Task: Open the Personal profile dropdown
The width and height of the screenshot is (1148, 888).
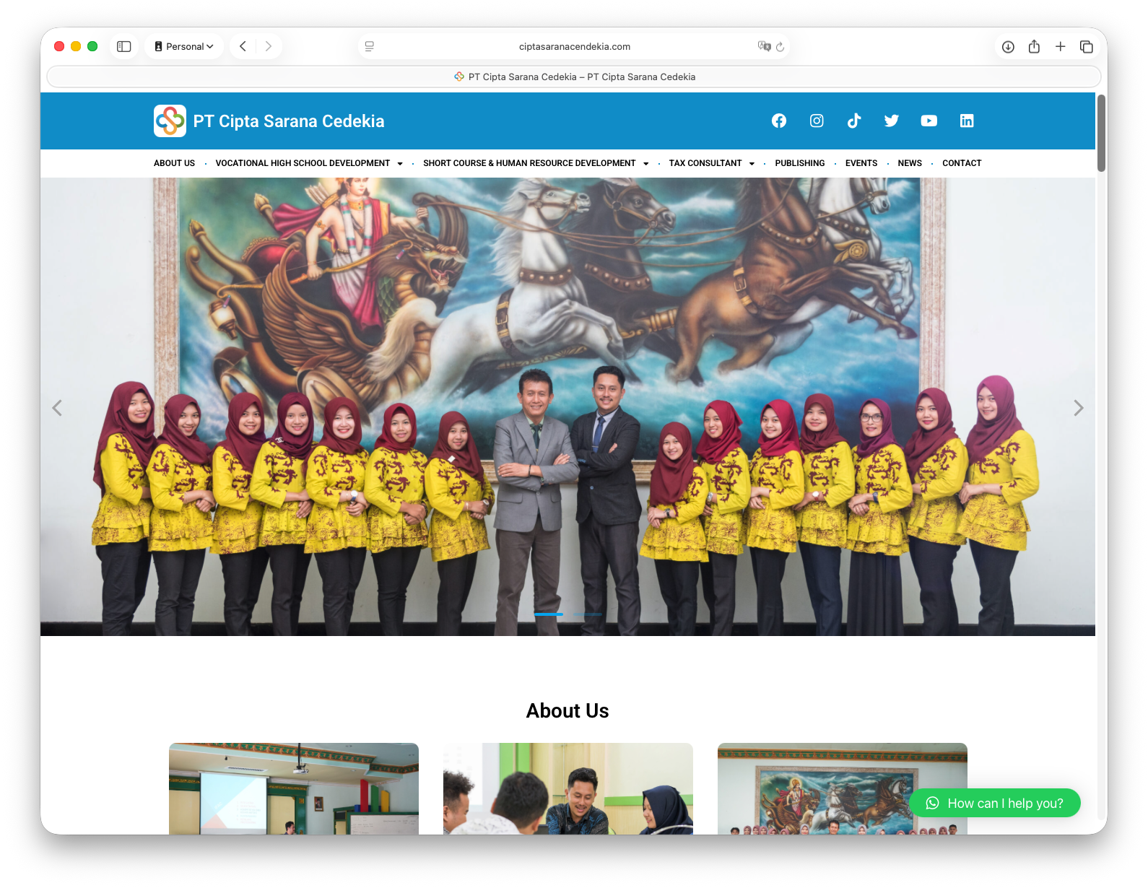Action: 184,46
